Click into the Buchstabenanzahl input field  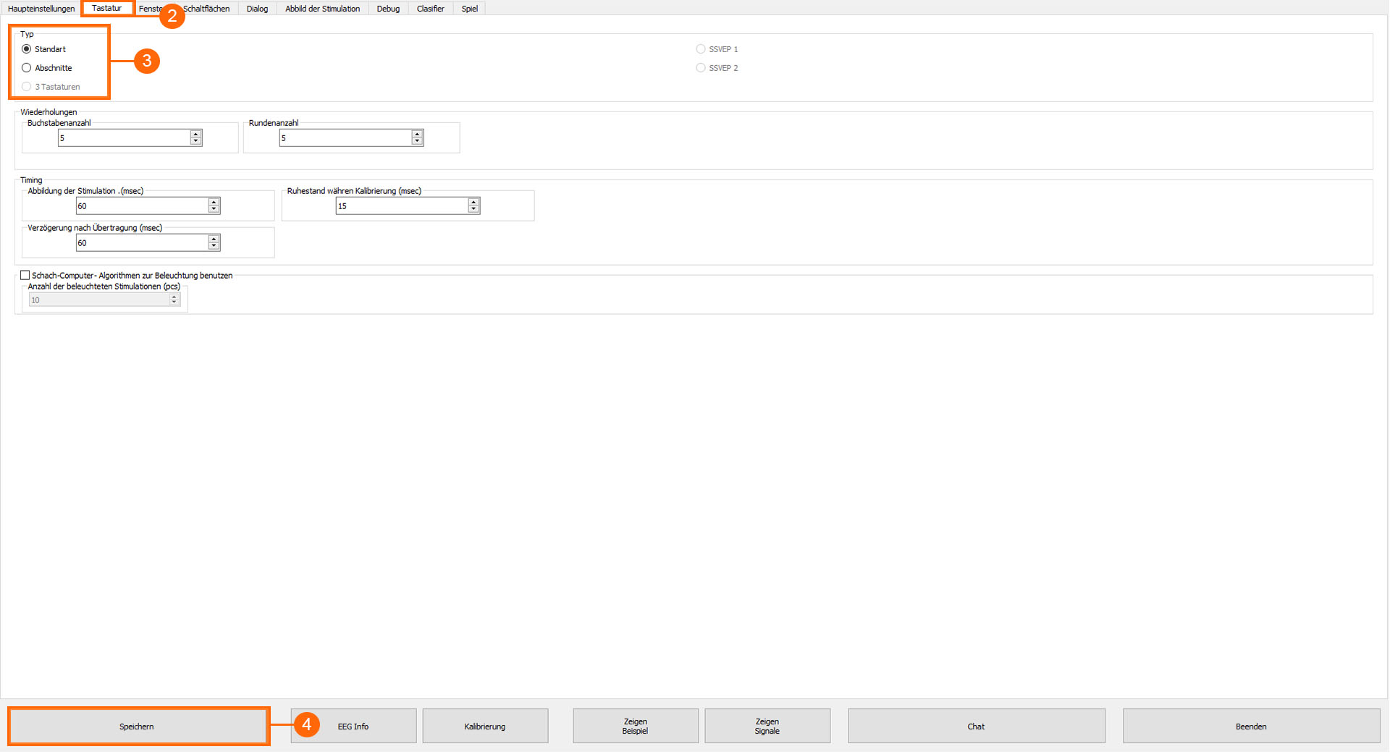pos(123,138)
